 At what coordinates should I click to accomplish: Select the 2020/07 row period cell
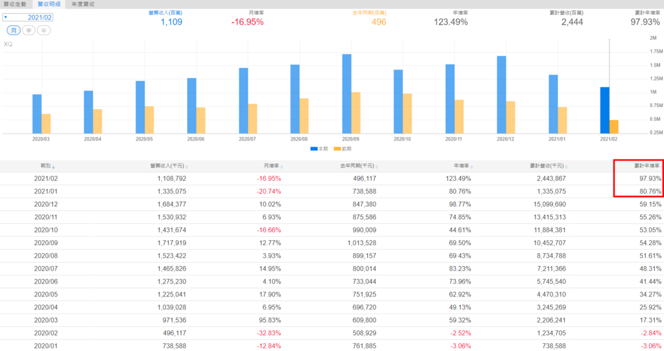point(46,269)
